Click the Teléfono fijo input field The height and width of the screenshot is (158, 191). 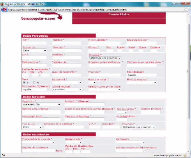pyautogui.click(x=67, y=65)
